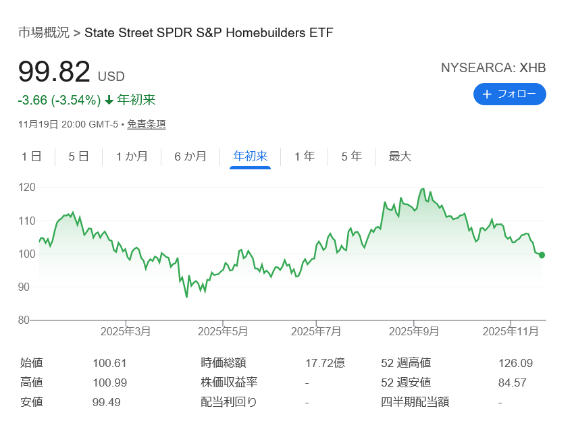Go to 市場概況 breadcrumb link
The image size is (572, 423).
(x=43, y=32)
